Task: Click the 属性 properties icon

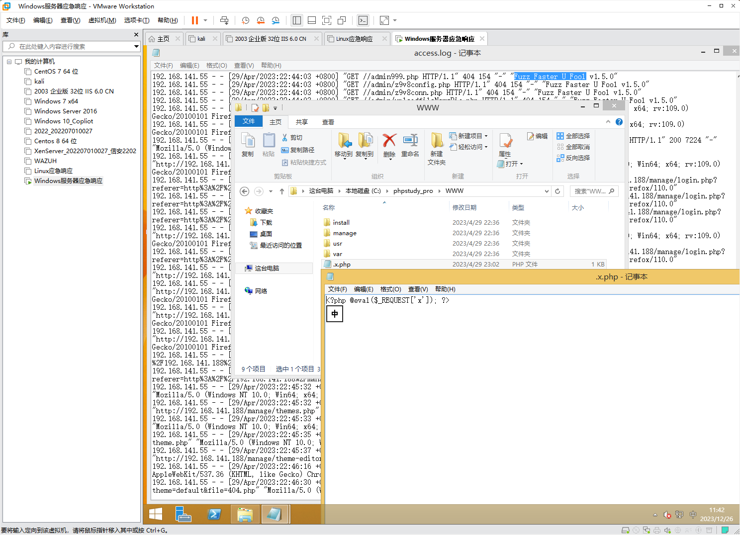Action: coord(505,145)
